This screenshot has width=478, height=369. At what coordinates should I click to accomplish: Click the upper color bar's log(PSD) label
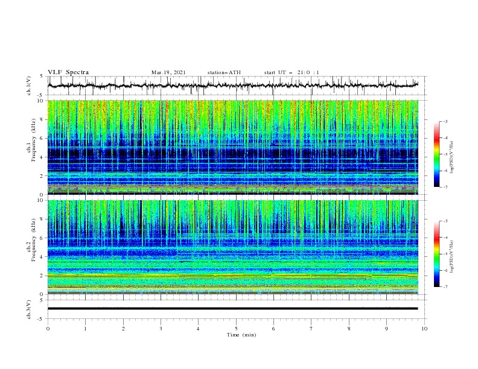pyautogui.click(x=452, y=157)
